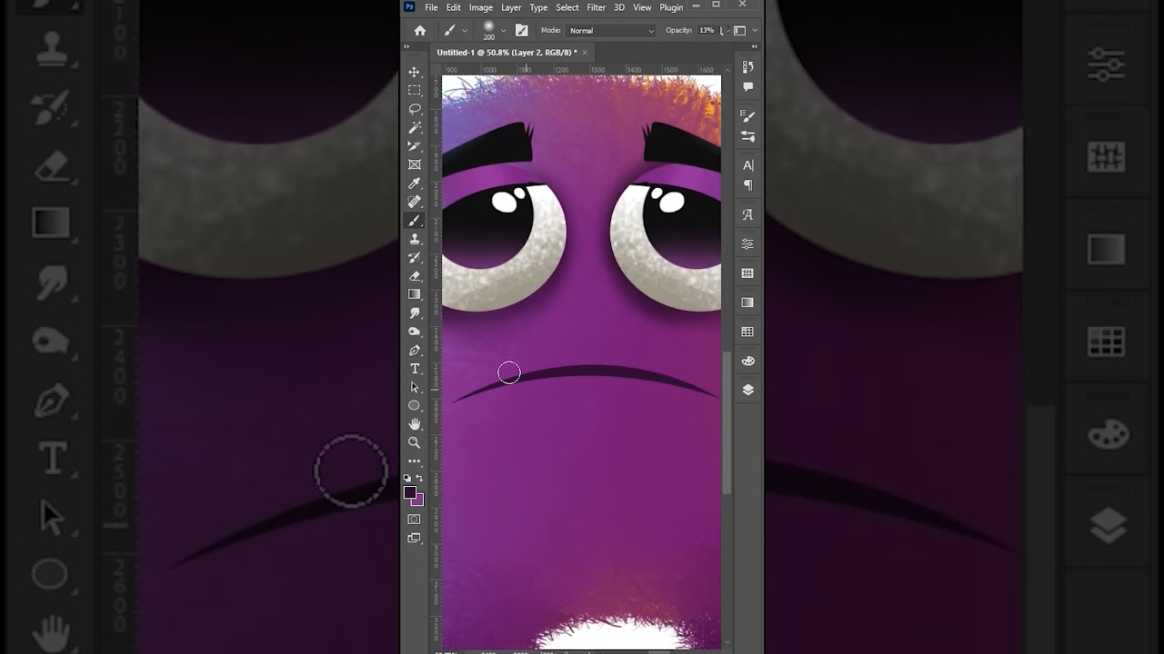Open the Glyphs panel icon
Screen dimensions: 1164x654
[748, 215]
